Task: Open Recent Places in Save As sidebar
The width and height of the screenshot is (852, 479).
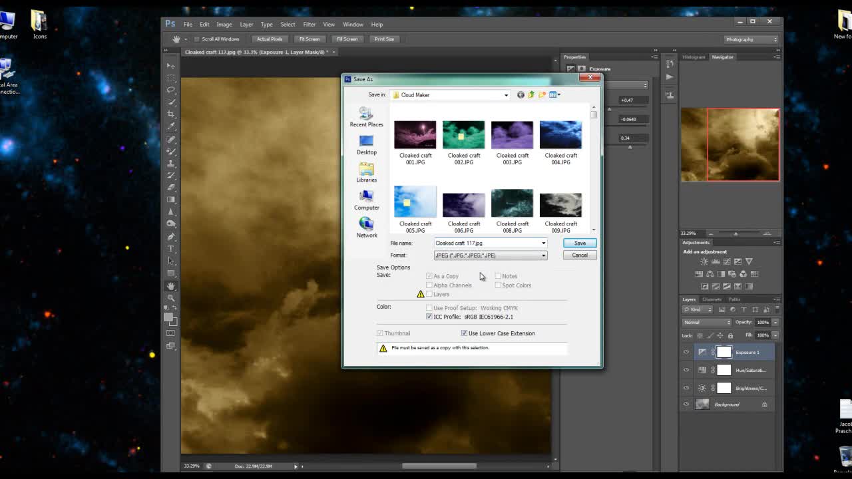Action: 367,117
